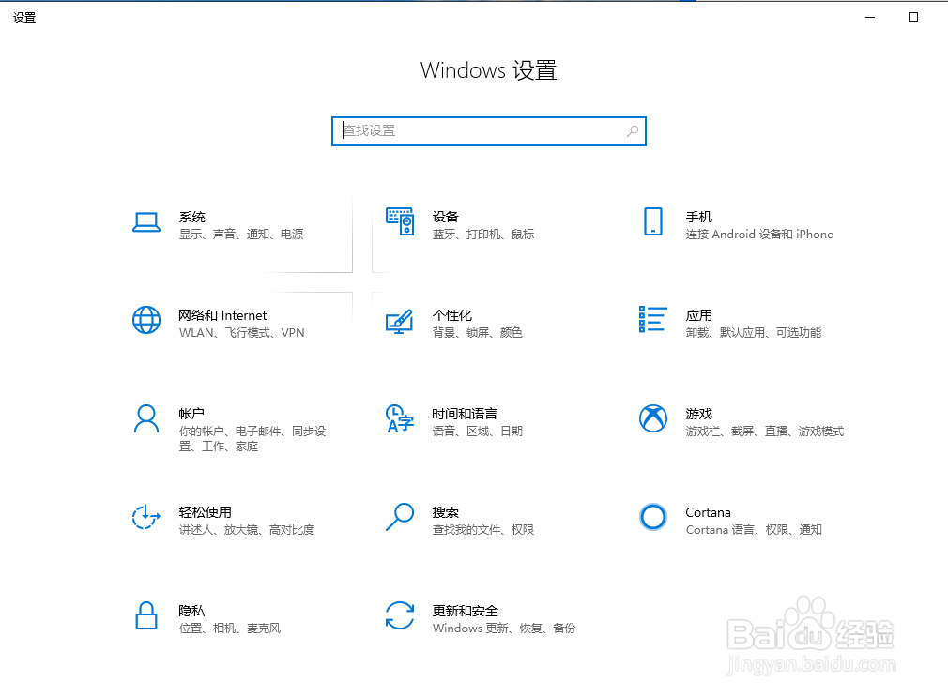Click the text 游戏栏、截屏、直播、游戏模式
Viewport: 948px width, 697px height.
765,431
